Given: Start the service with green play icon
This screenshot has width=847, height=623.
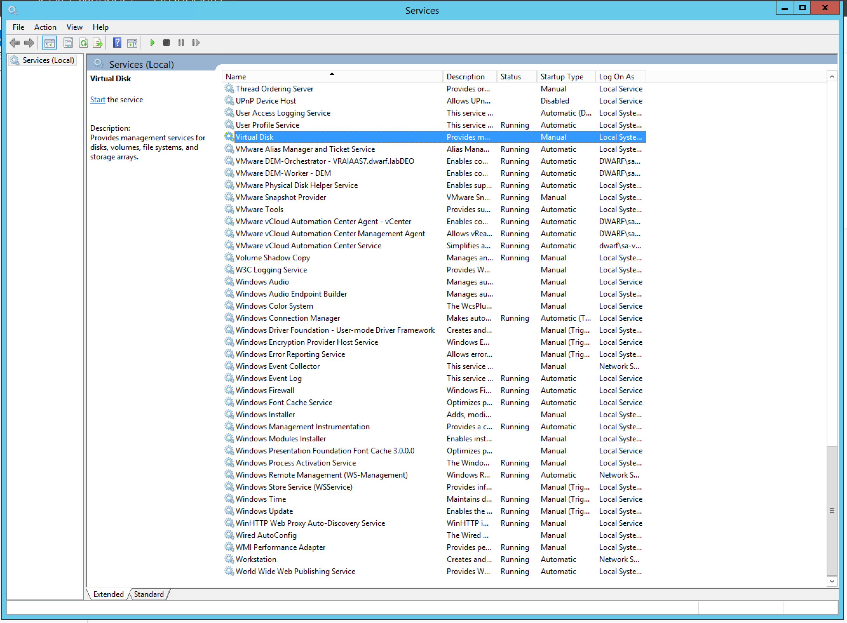Looking at the screenshot, I should point(152,43).
